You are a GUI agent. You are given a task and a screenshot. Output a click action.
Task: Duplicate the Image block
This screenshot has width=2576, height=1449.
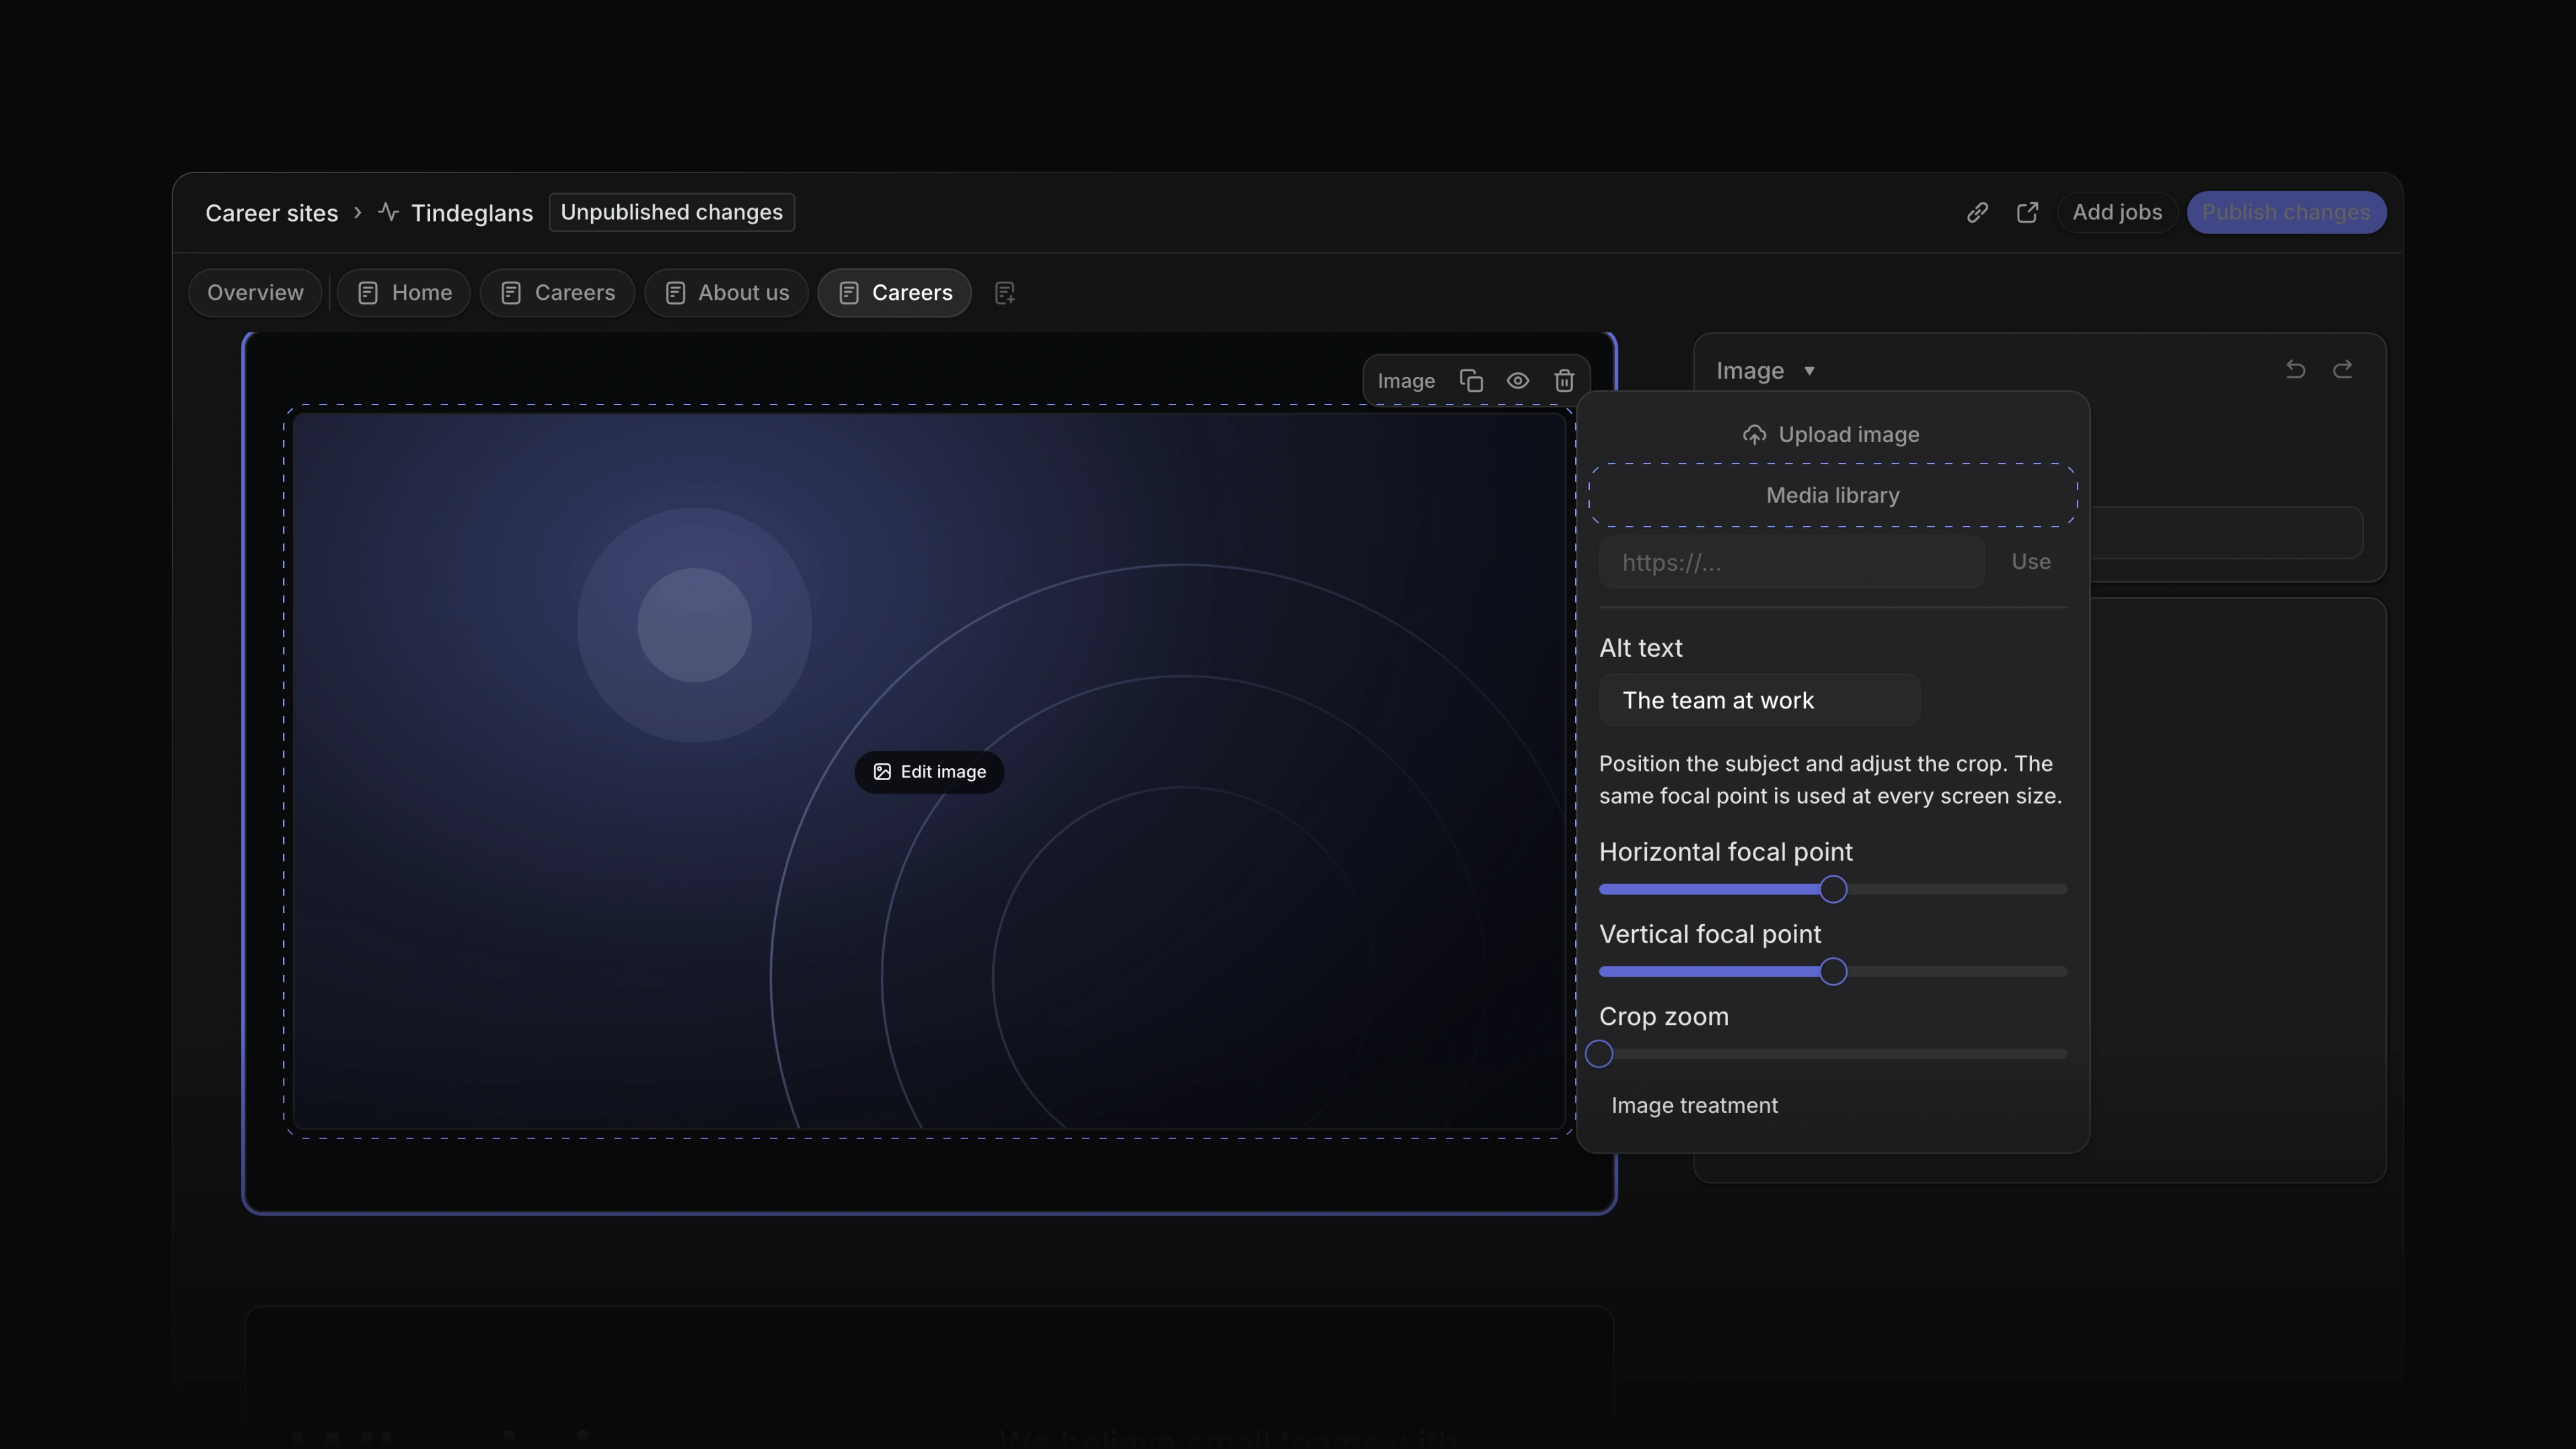tap(1471, 381)
